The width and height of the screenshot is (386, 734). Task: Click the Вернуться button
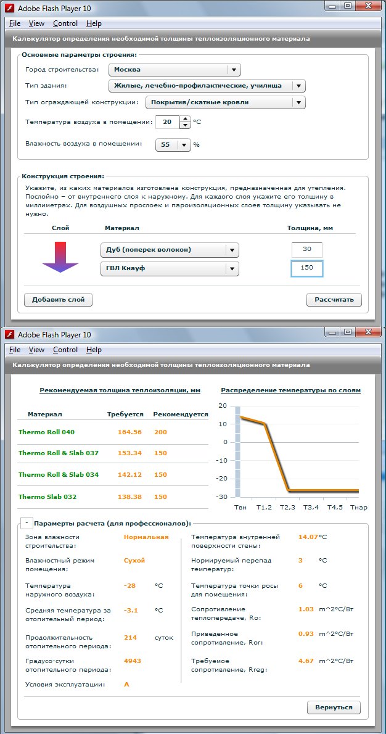pyautogui.click(x=334, y=707)
